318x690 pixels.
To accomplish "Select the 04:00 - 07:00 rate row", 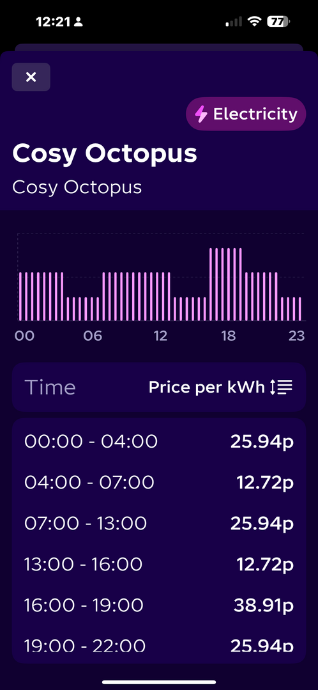I will pos(158,482).
